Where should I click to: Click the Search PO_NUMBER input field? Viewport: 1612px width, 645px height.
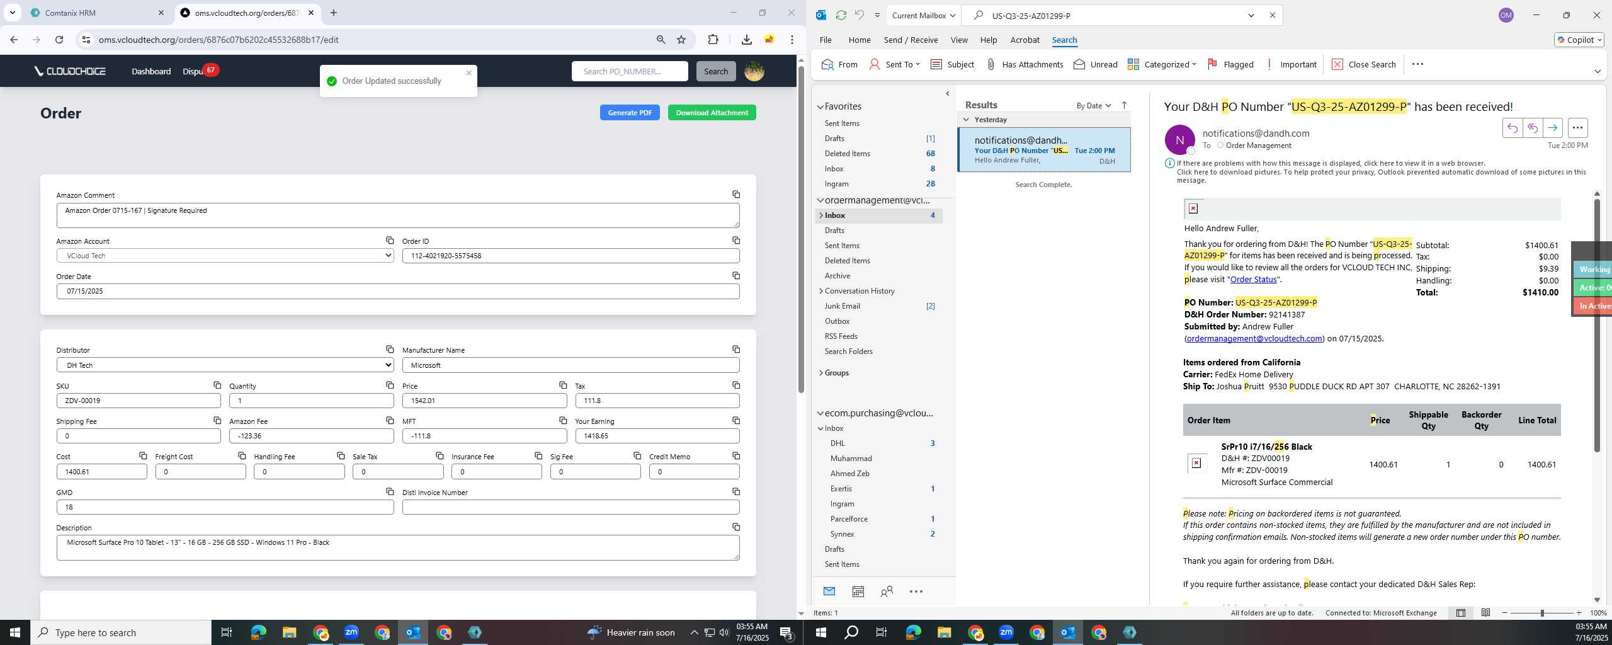pyautogui.click(x=630, y=71)
